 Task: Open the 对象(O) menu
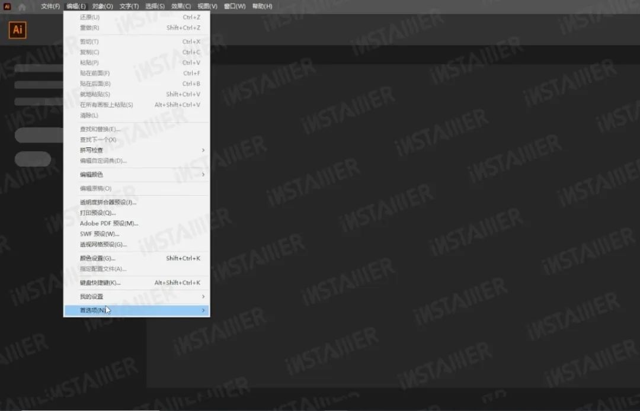coord(103,6)
